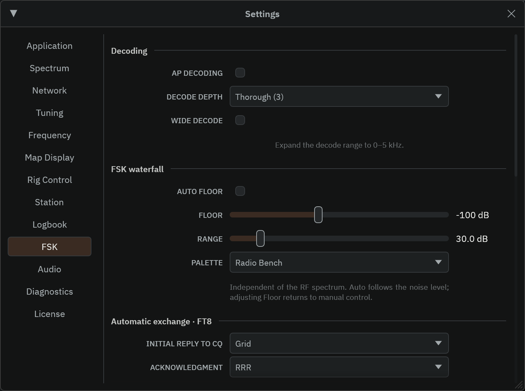The image size is (525, 391).
Task: Go to Network settings
Action: [x=50, y=90]
